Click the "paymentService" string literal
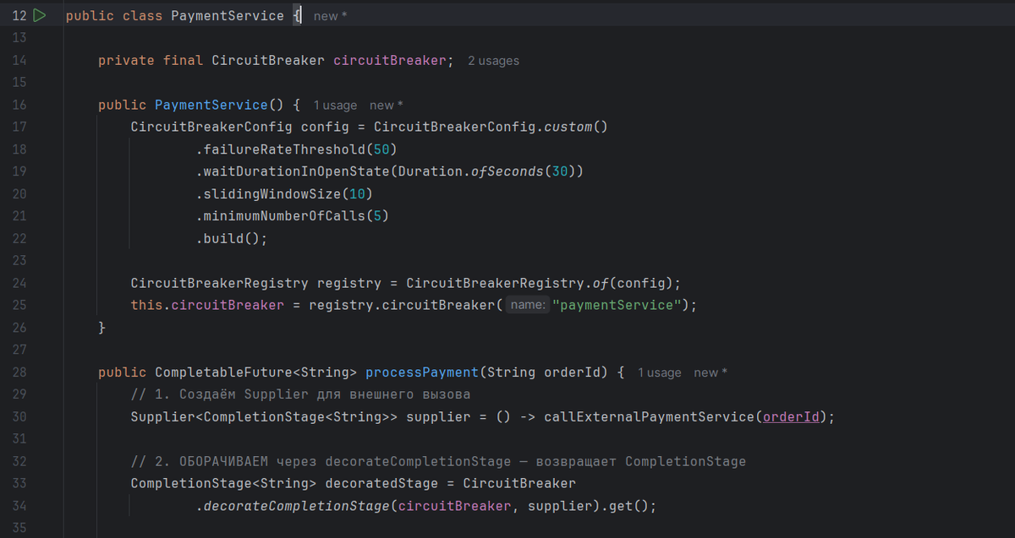This screenshot has width=1015, height=538. tap(617, 305)
